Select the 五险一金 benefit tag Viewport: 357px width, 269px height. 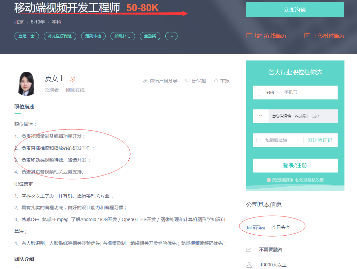point(27,36)
